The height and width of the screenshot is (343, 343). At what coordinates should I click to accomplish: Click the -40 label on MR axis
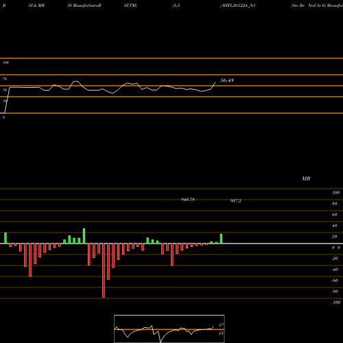coord(335,270)
